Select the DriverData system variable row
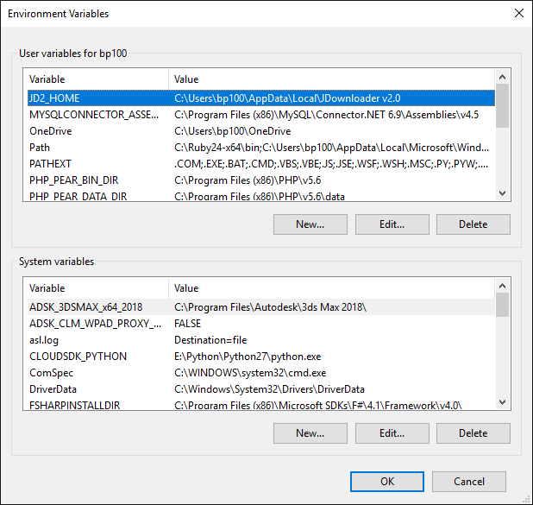 [x=53, y=389]
